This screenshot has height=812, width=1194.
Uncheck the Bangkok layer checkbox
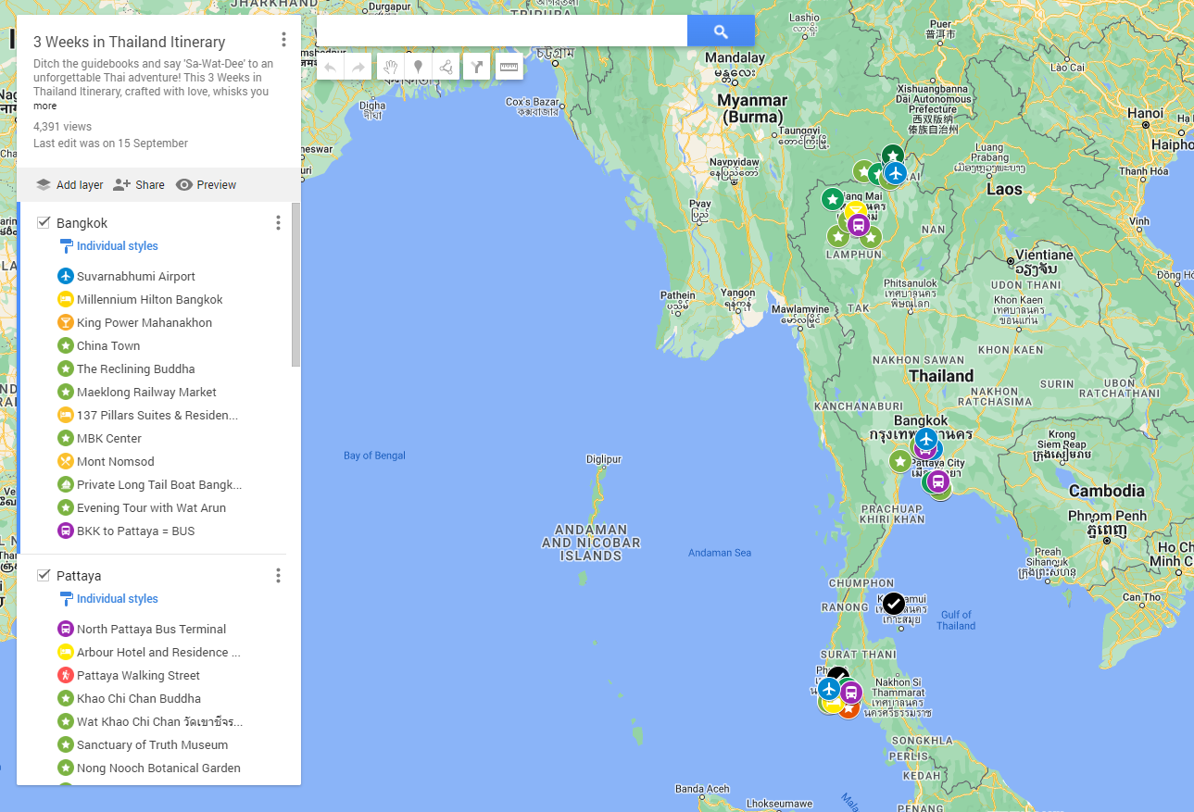click(x=44, y=222)
